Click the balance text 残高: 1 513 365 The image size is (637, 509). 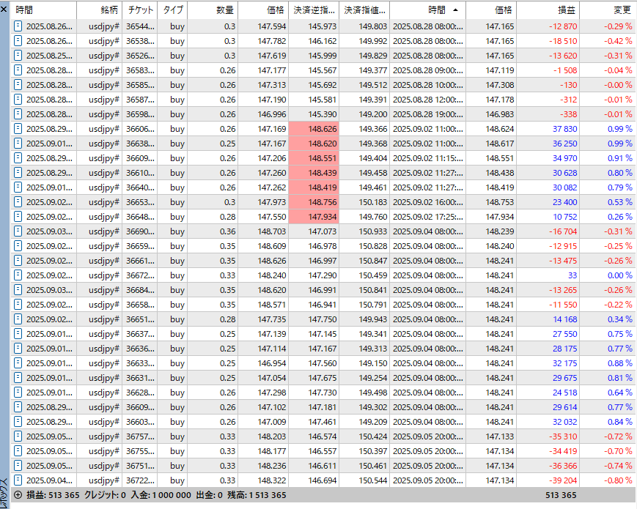tap(257, 495)
